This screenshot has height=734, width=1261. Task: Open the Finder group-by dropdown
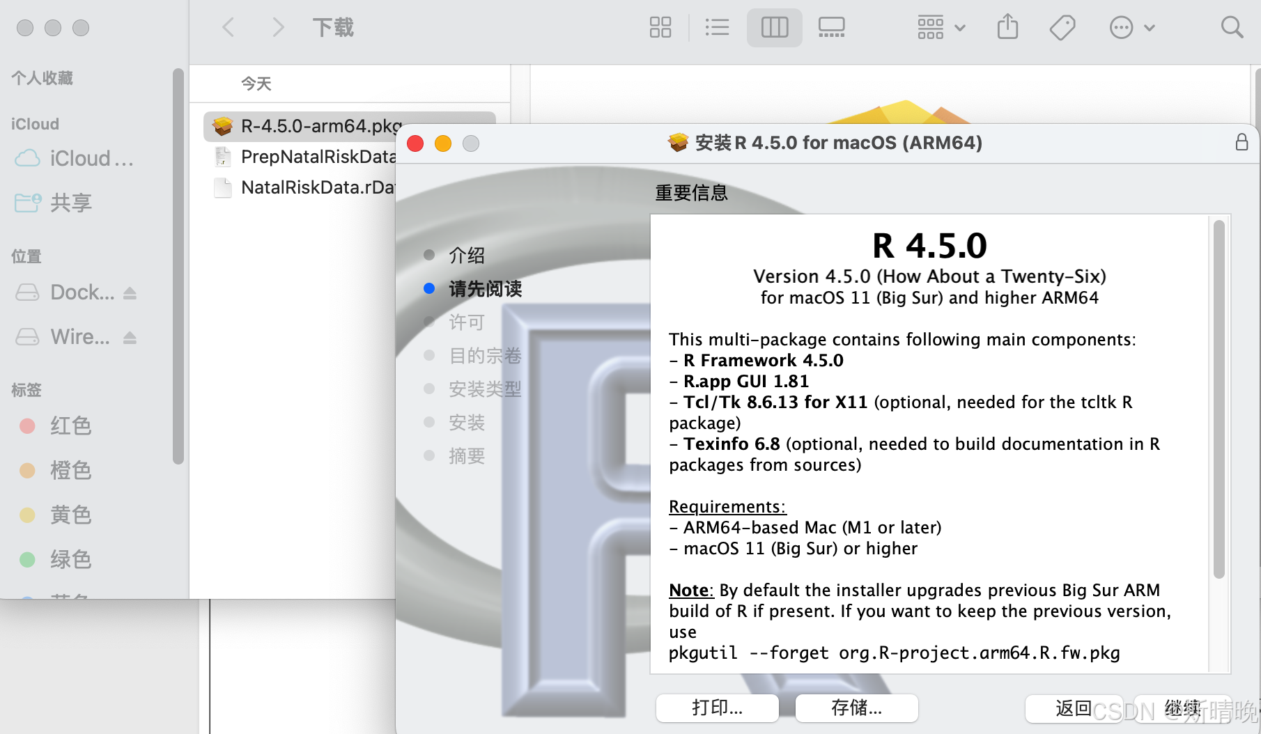941,28
